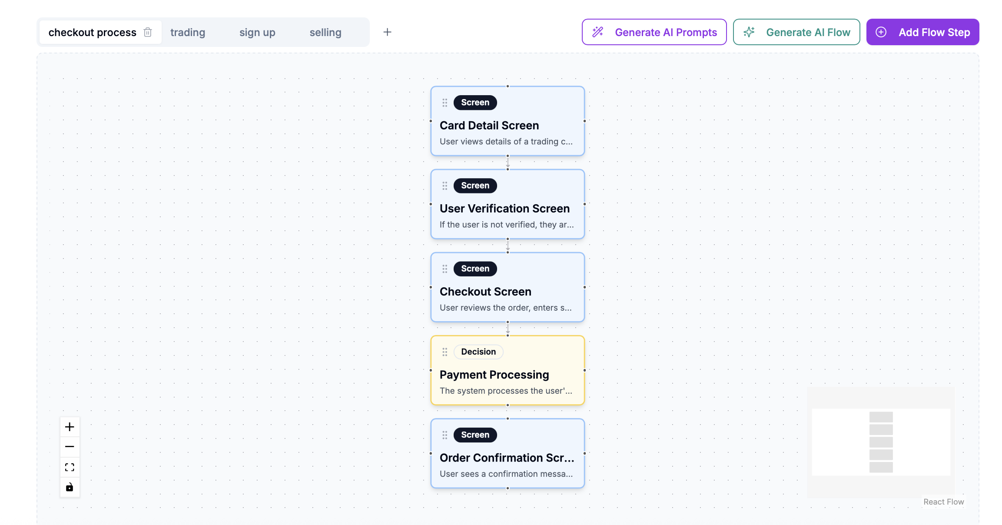Click drag handle on Card Detail Screen node
Screen dimensions: 1002x525
(445, 103)
